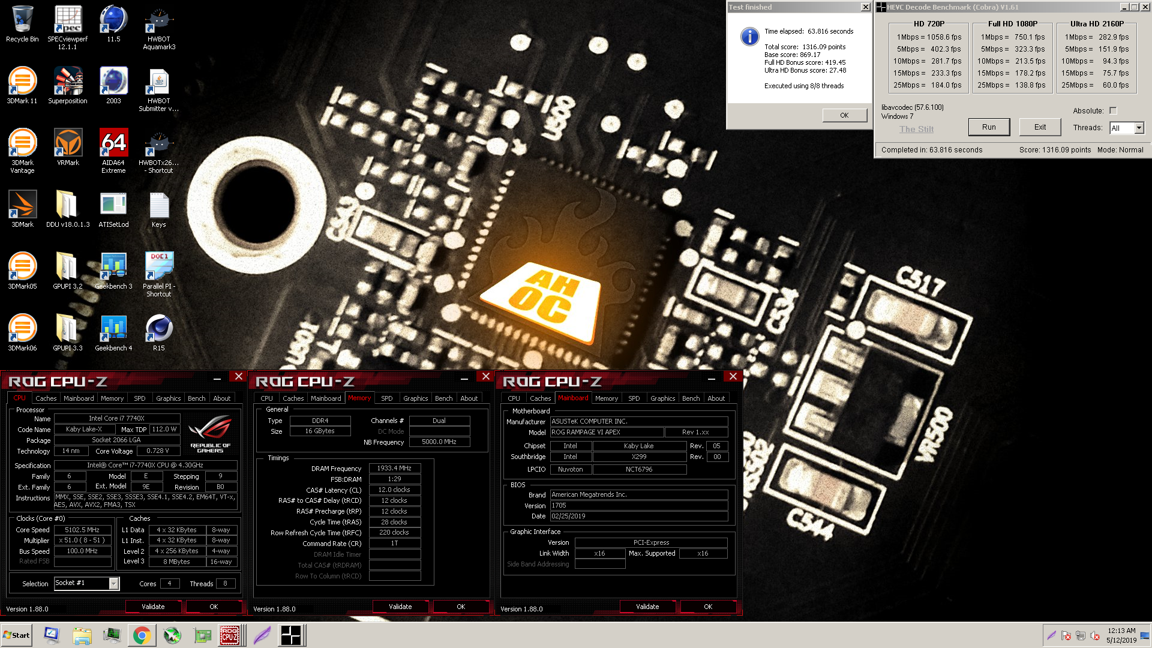This screenshot has height=648, width=1152.
Task: Select the 3DMark06 desktop icon
Action: 22,332
